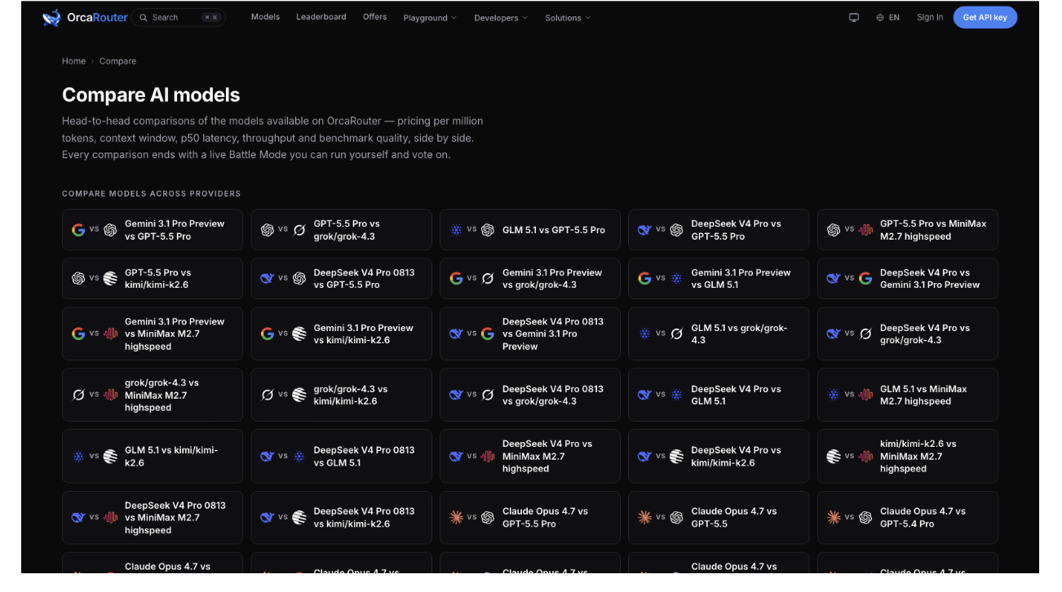Open DeepSeek V4 Pro 0813 vs kimi/kimi-k2.6 comparison
The width and height of the screenshot is (1062, 592).
(341, 518)
